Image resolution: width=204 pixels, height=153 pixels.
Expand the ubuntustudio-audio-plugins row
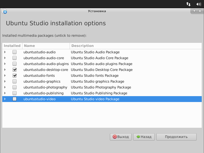(x=5, y=64)
